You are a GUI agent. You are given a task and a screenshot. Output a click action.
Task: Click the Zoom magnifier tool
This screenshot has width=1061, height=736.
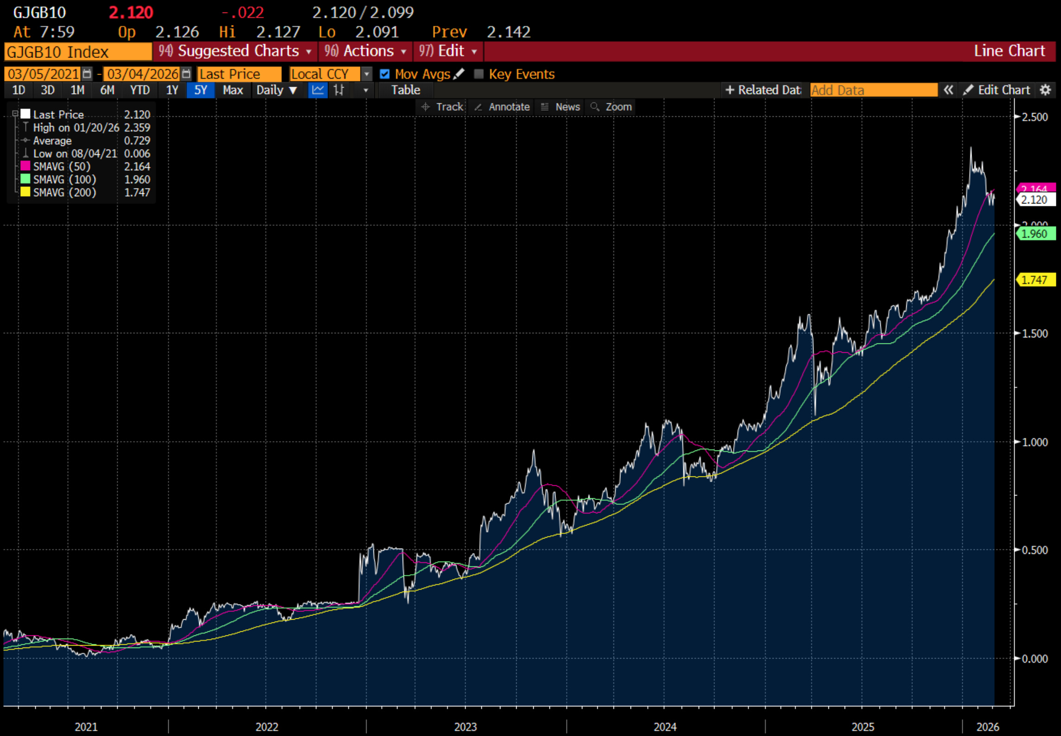point(611,107)
